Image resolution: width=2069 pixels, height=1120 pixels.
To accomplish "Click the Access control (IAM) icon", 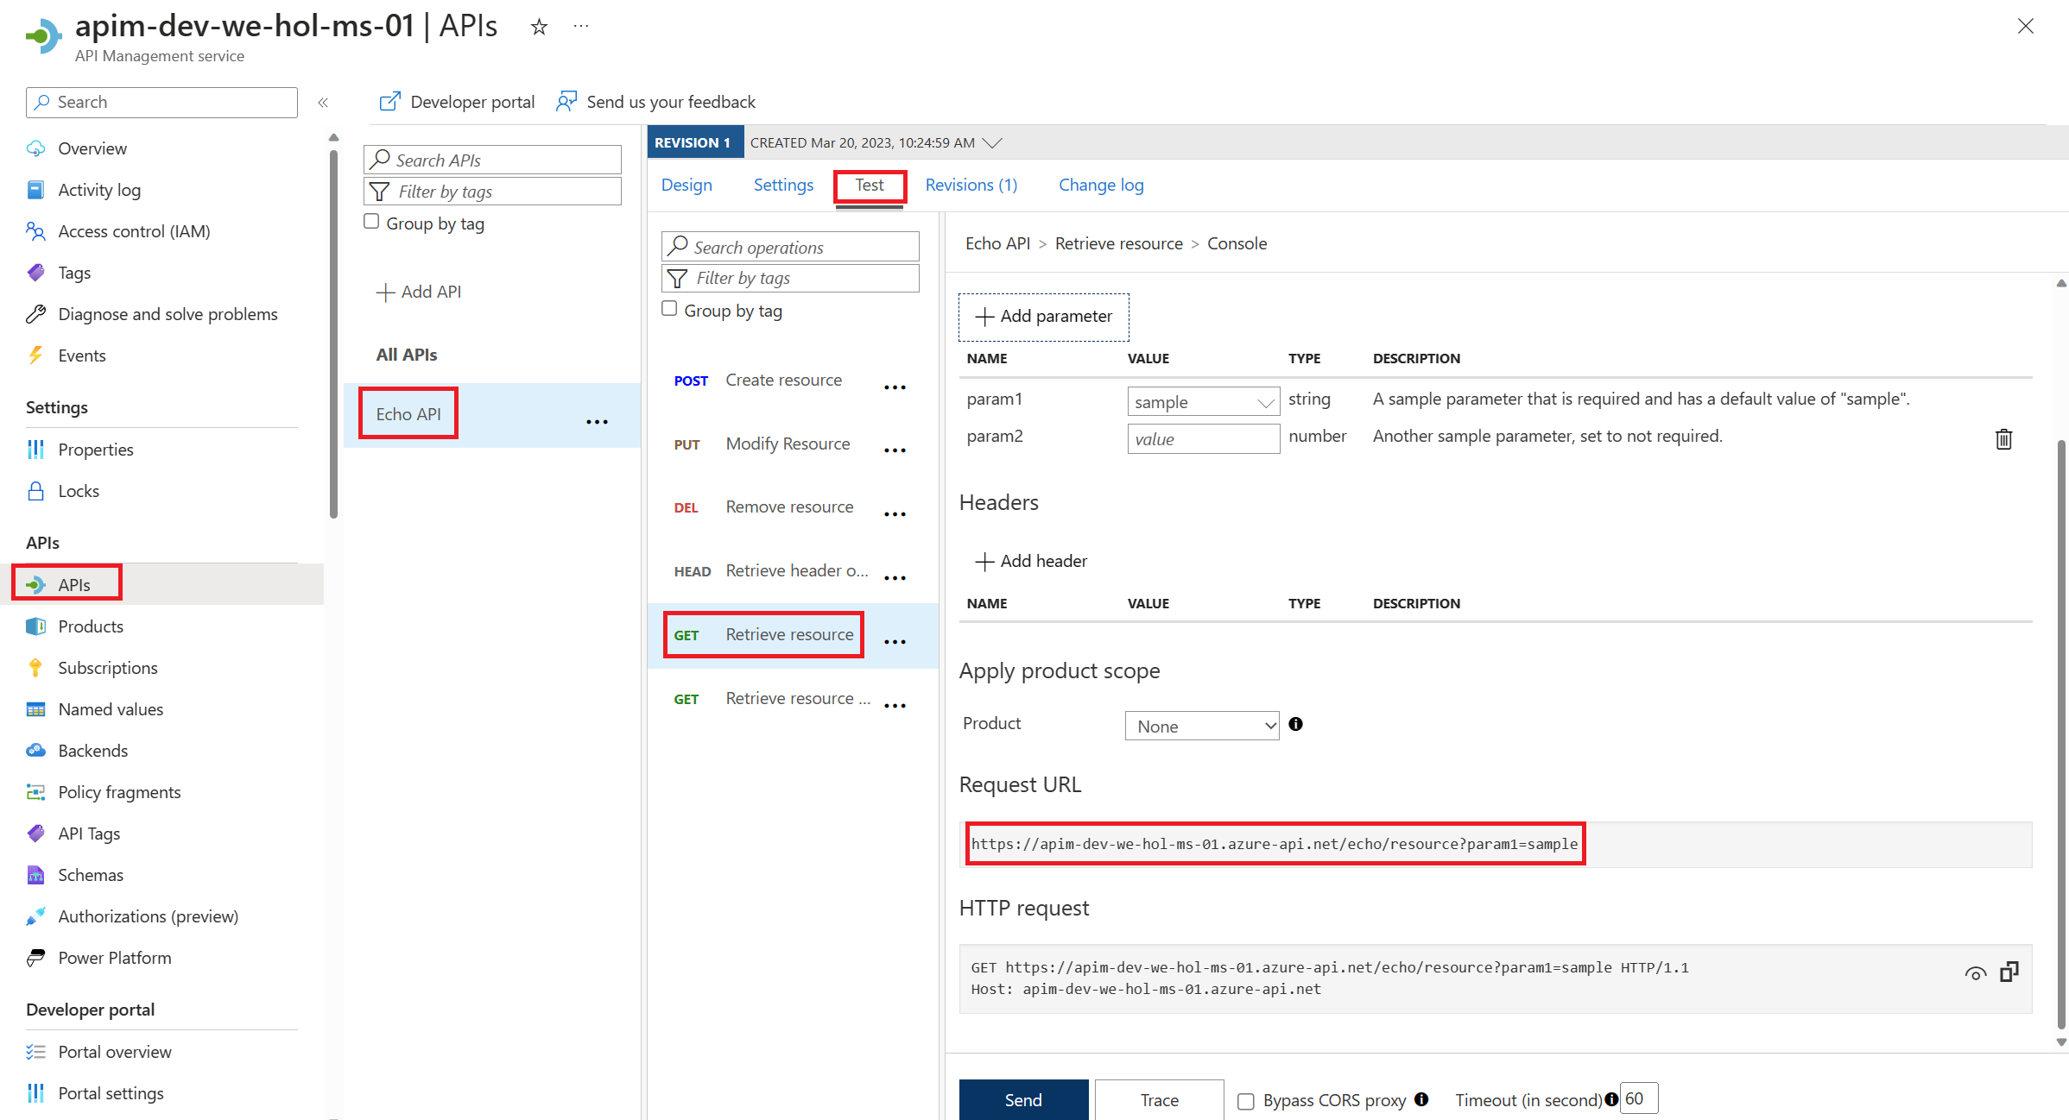I will pos(35,231).
